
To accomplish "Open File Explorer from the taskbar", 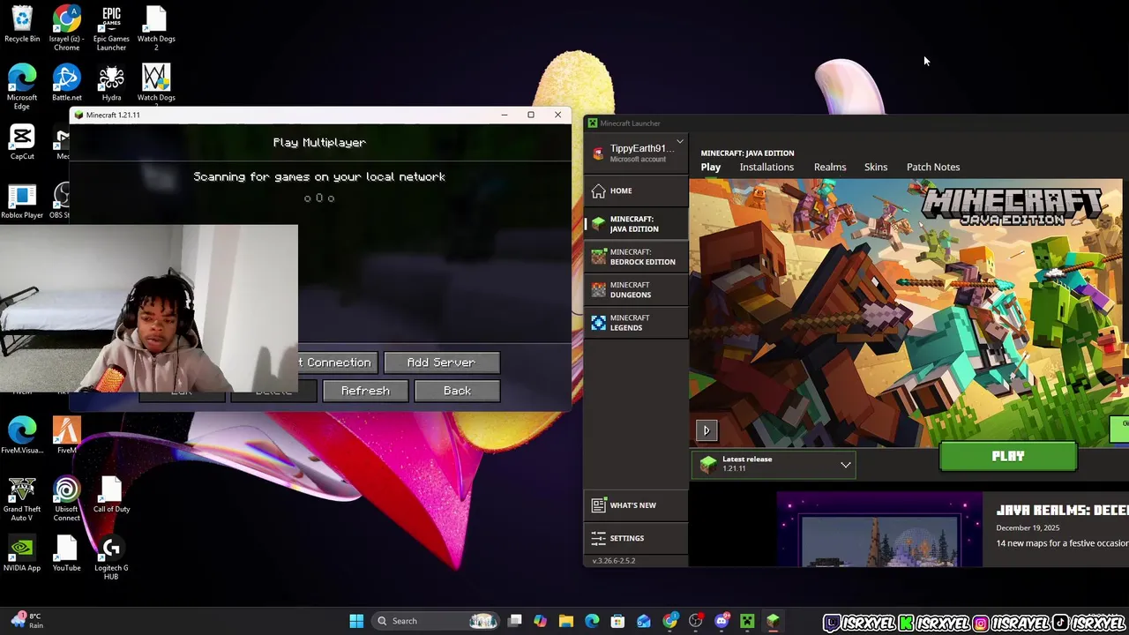I will click(x=566, y=621).
